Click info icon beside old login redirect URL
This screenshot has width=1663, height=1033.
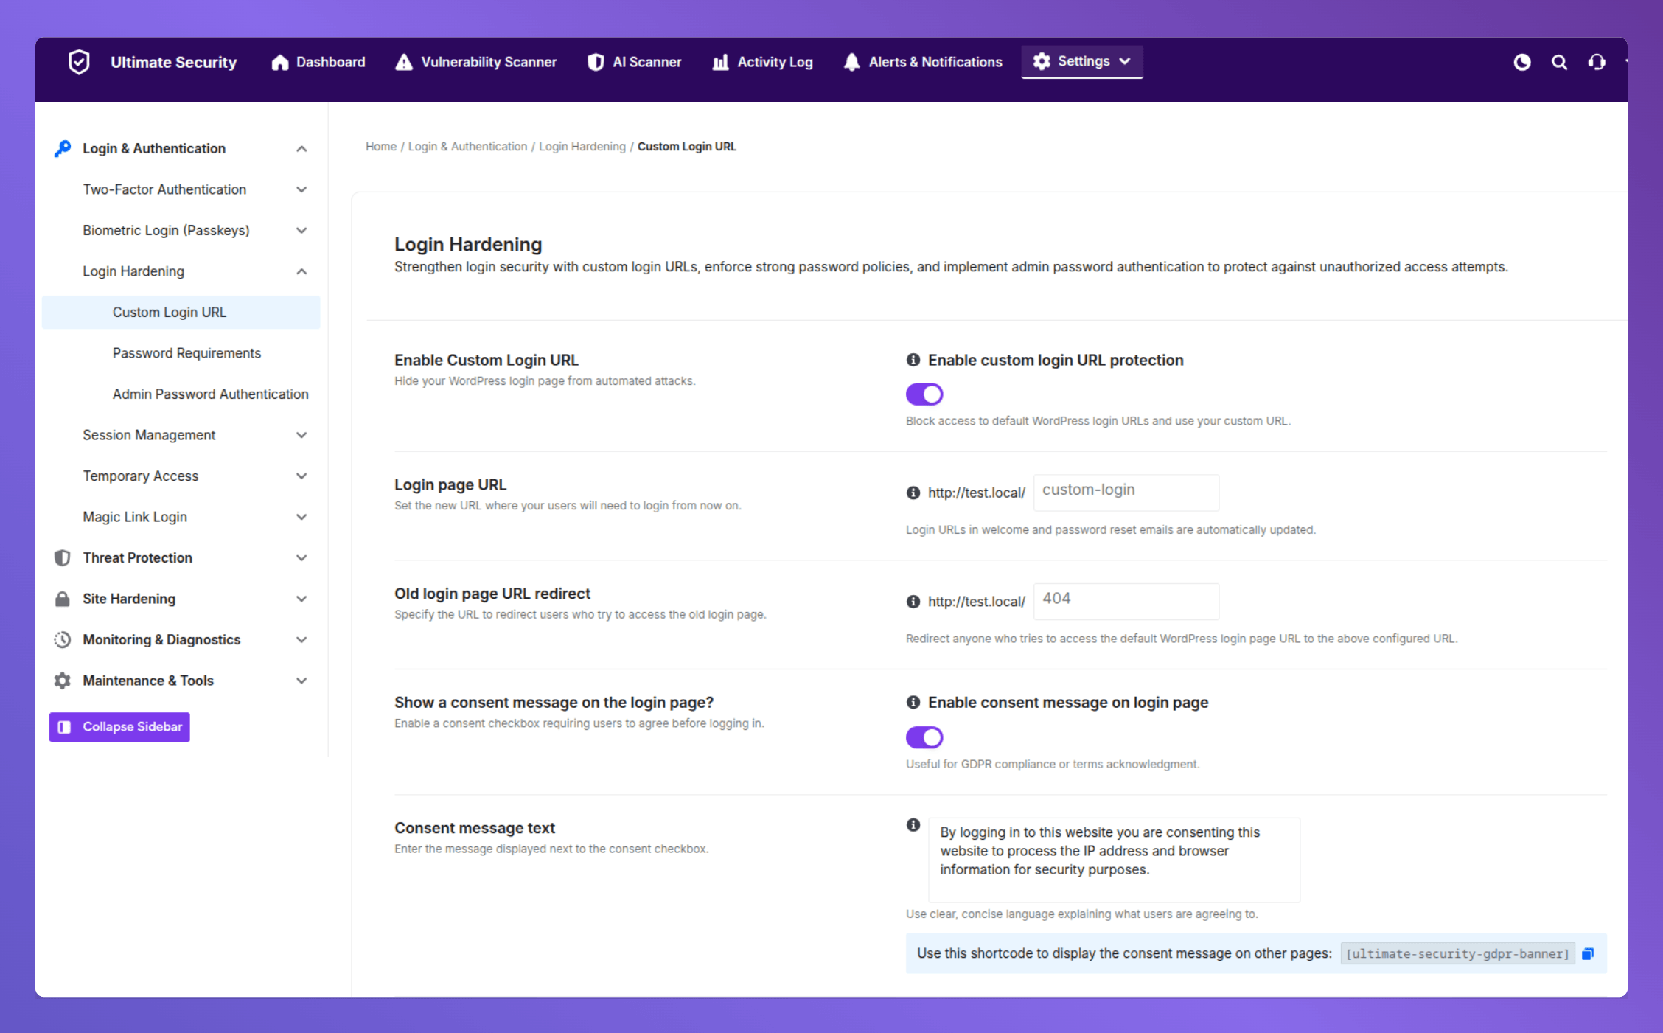pyautogui.click(x=913, y=602)
